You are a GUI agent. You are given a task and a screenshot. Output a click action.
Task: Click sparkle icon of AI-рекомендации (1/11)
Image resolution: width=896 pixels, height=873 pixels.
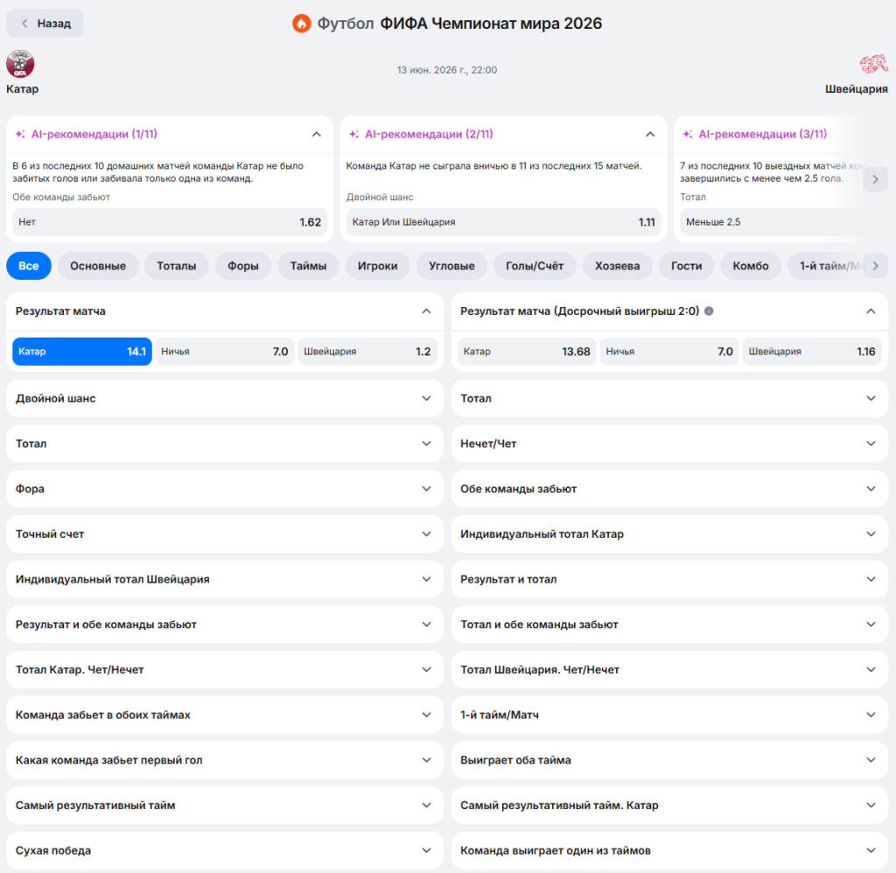(x=20, y=134)
